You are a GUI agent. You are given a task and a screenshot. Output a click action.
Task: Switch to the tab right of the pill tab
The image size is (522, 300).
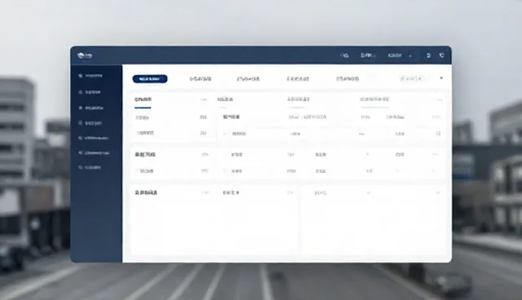[201, 79]
